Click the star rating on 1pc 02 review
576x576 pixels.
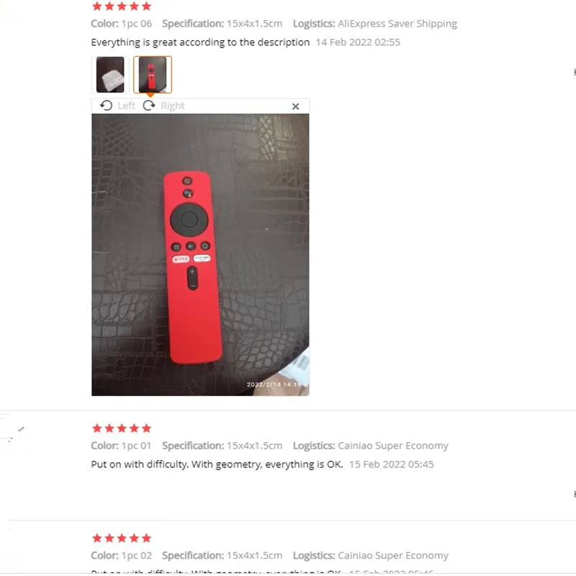(122, 538)
